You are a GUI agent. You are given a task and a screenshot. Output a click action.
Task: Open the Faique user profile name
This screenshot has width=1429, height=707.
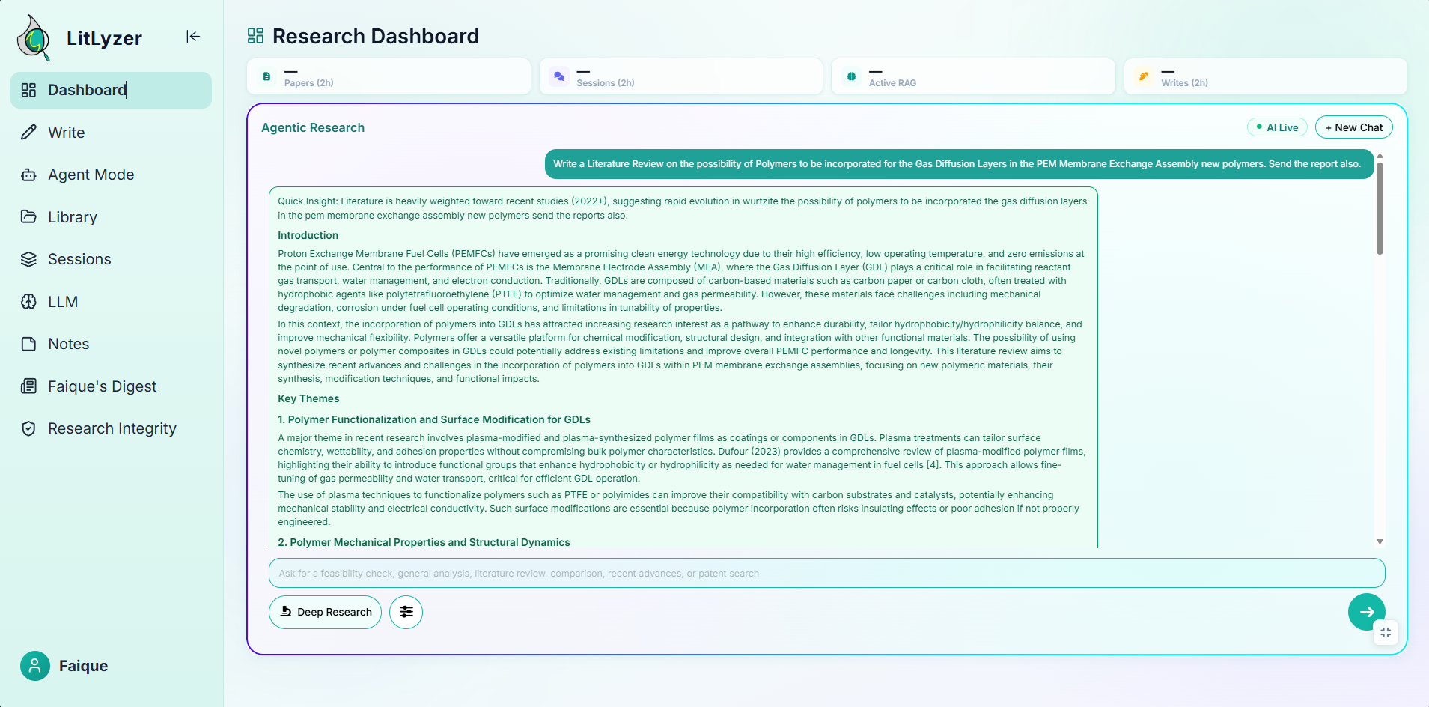[x=83, y=666]
